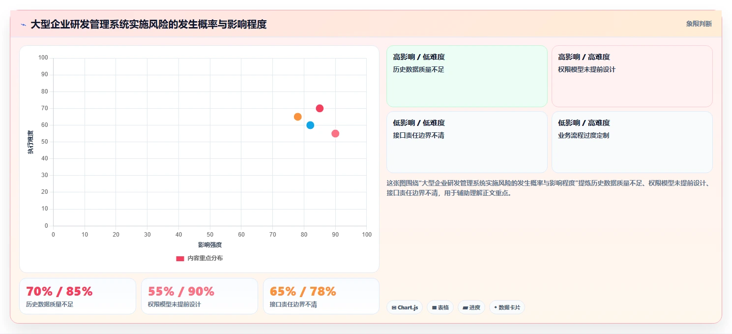Click tick 100 on the 执行难度 axis
This screenshot has height=334, width=732.
(x=43, y=58)
